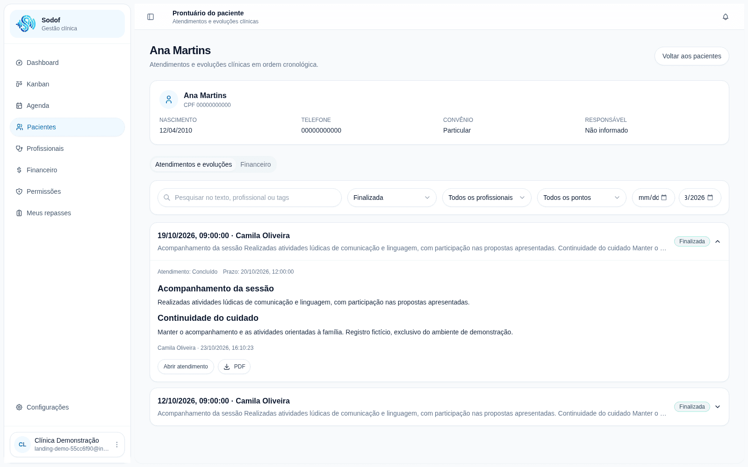The height and width of the screenshot is (467, 748).
Task: Open notifications bell icon
Action: click(x=726, y=17)
